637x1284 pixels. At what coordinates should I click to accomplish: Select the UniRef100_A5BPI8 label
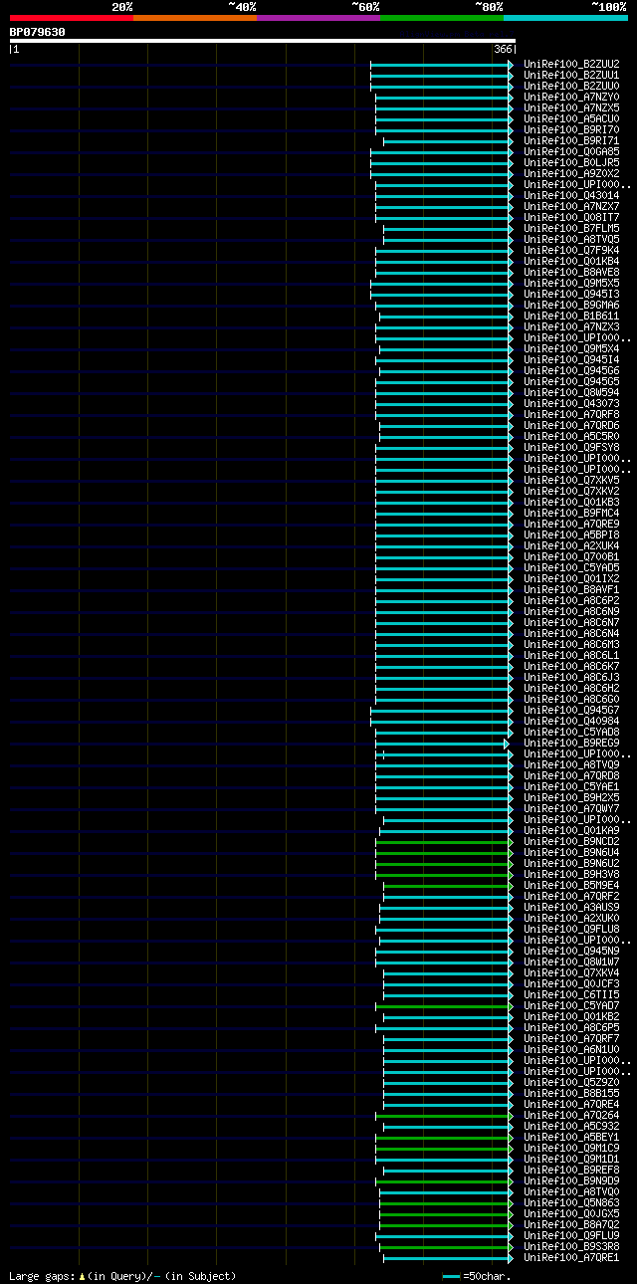click(x=571, y=535)
